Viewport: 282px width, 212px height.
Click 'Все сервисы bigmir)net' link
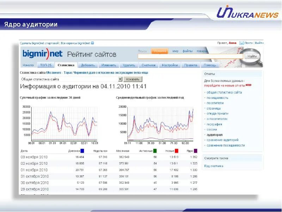tap(75, 43)
